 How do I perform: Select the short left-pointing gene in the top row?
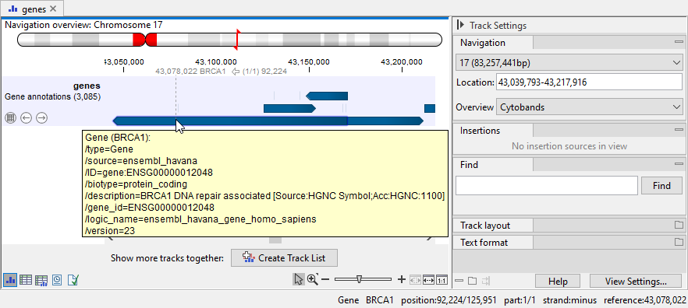coord(327,96)
